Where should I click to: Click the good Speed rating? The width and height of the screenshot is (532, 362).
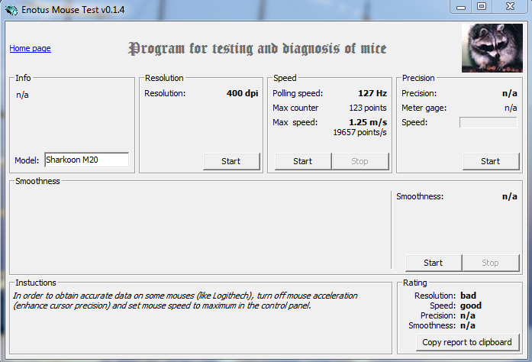(471, 305)
